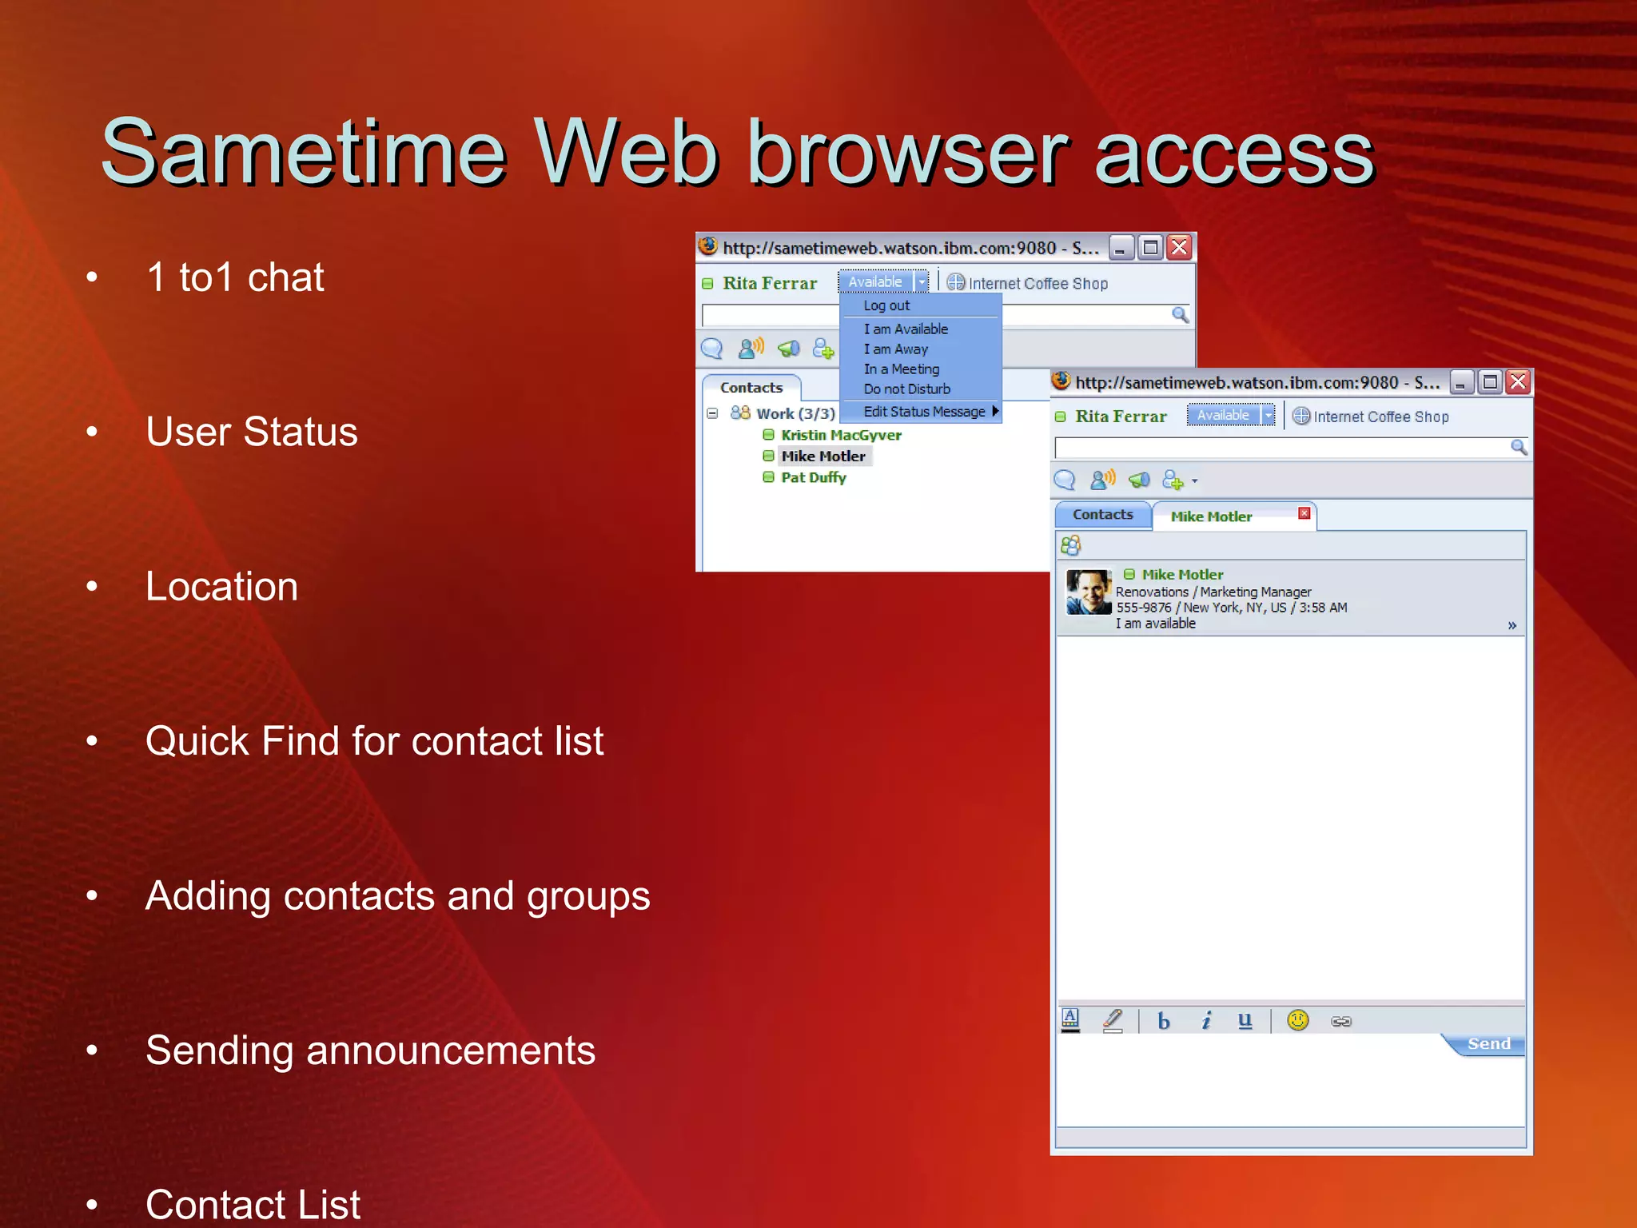The width and height of the screenshot is (1637, 1228).
Task: Click the search magnifier in the front window
Action: tap(1519, 448)
